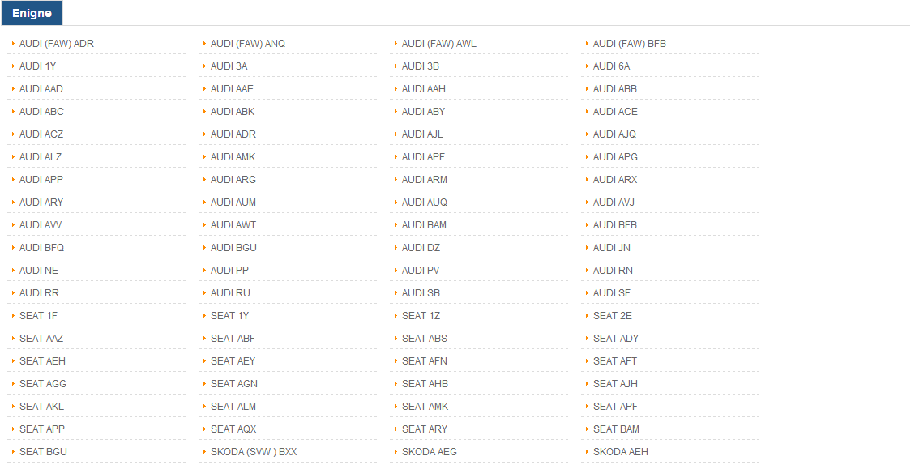Open the SEAT ADY engine link
The image size is (915, 465).
(616, 339)
